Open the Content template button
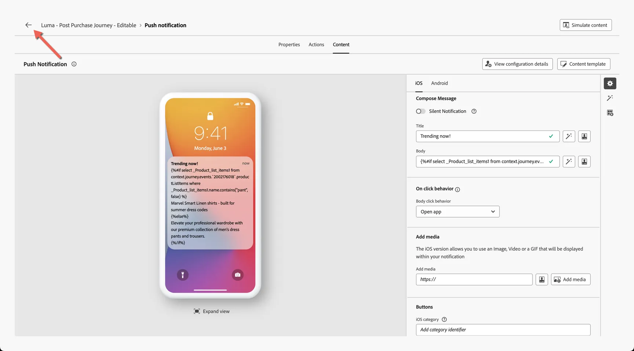The width and height of the screenshot is (634, 351). click(583, 64)
